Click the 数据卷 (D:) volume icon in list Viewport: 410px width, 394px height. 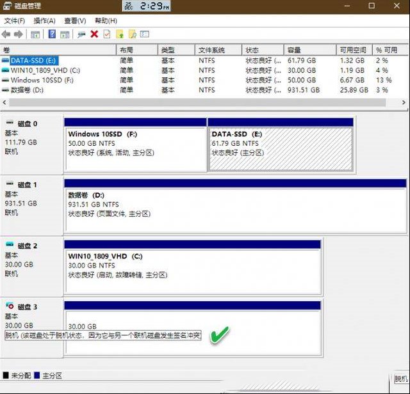(5, 90)
